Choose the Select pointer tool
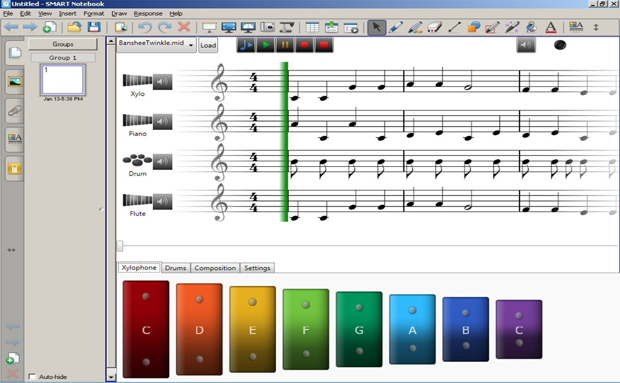Screen dimensions: 620x383 (x=376, y=27)
